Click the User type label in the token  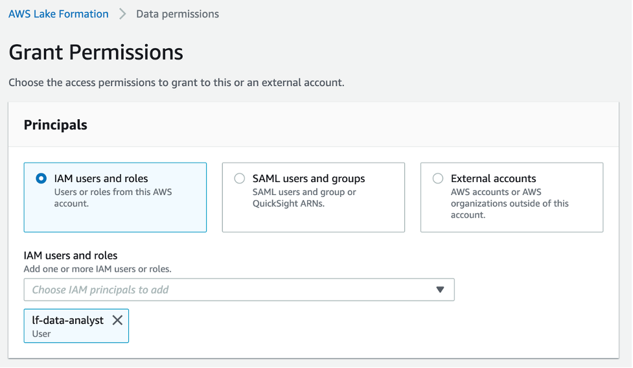coord(41,334)
